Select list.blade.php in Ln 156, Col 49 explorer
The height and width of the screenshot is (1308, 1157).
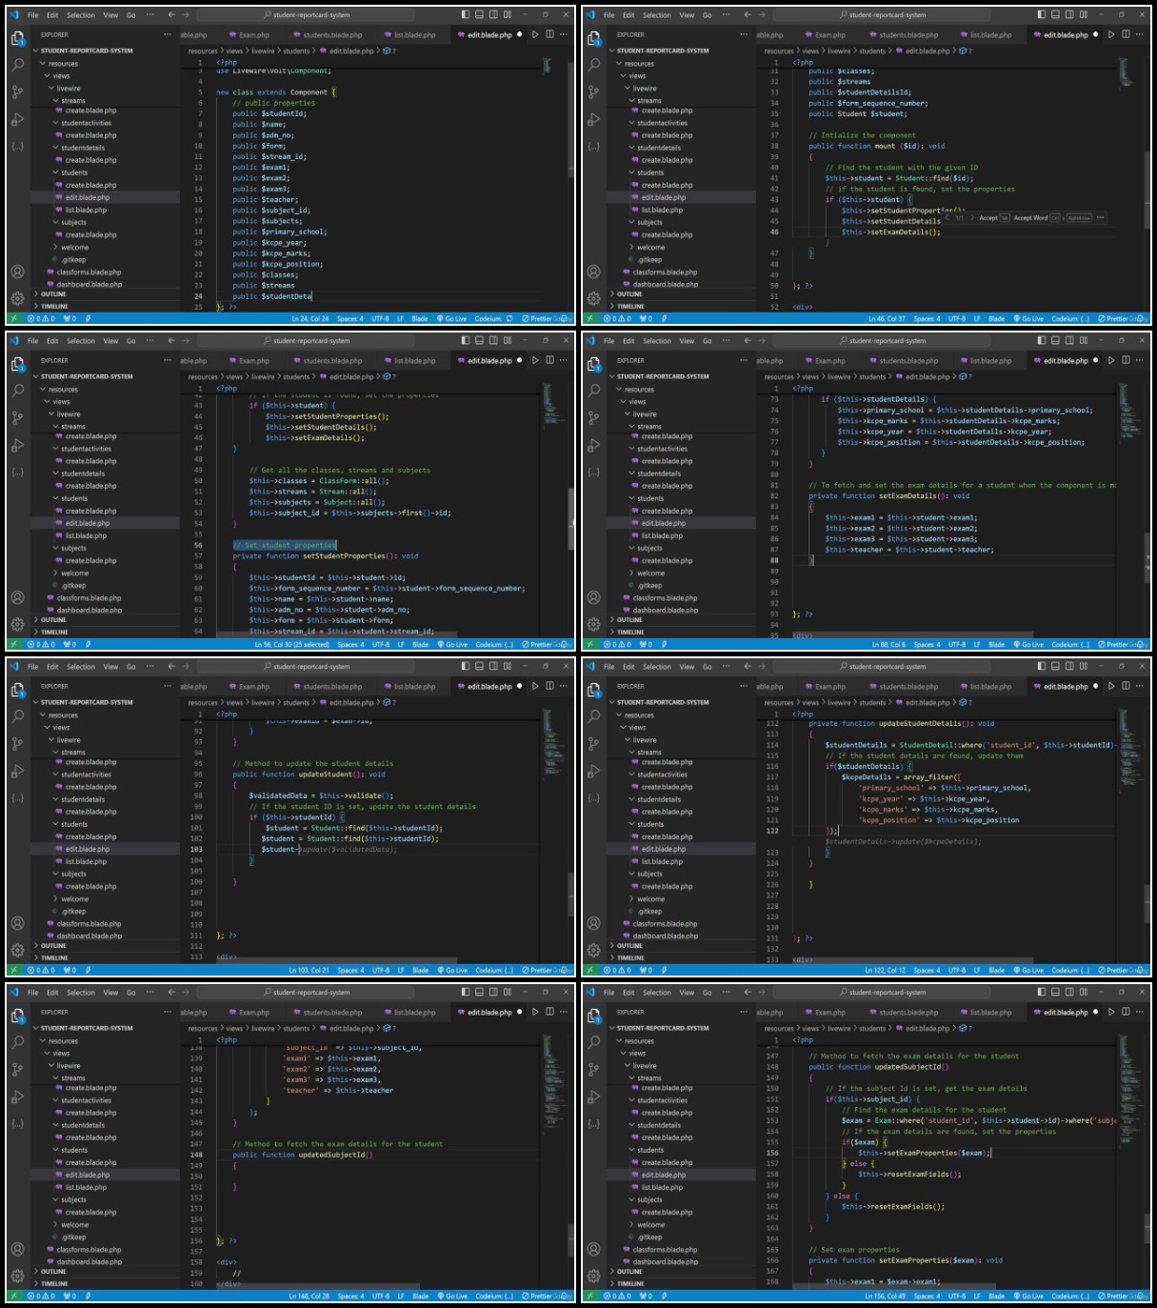click(662, 1187)
